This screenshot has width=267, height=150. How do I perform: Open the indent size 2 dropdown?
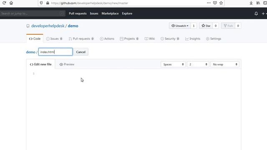click(x=198, y=64)
